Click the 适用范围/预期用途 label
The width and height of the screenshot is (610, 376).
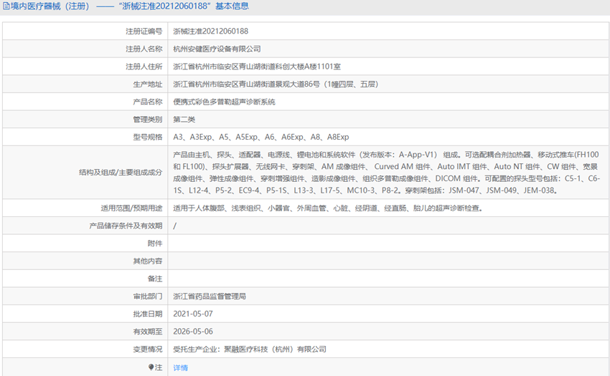[x=131, y=208]
